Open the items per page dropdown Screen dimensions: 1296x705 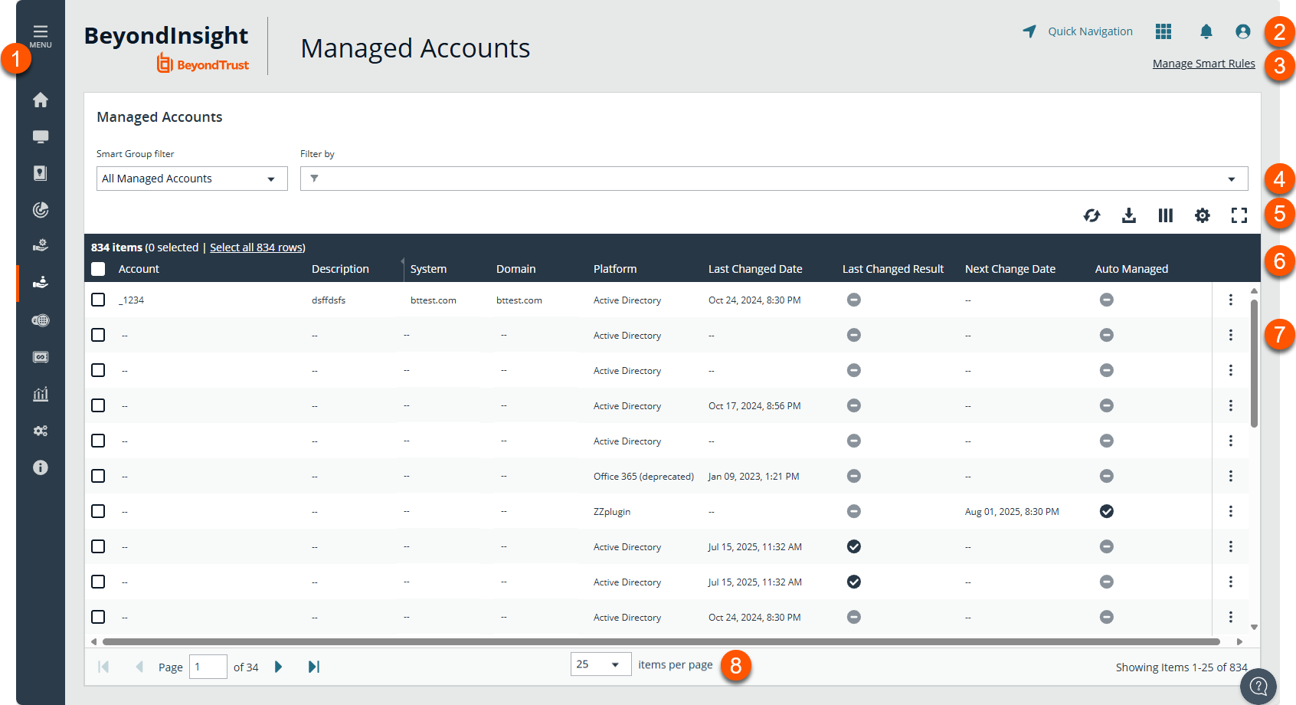[601, 664]
